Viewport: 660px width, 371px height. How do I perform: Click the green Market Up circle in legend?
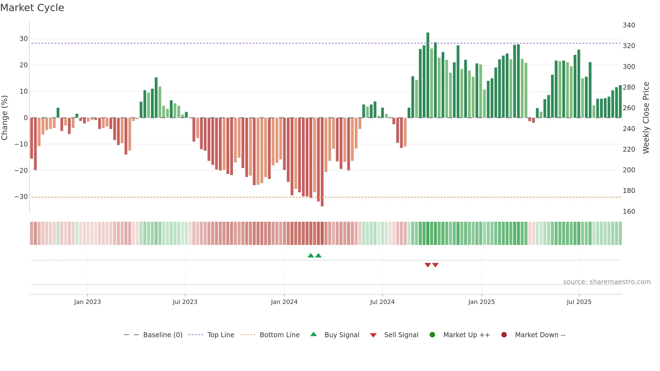coord(432,335)
